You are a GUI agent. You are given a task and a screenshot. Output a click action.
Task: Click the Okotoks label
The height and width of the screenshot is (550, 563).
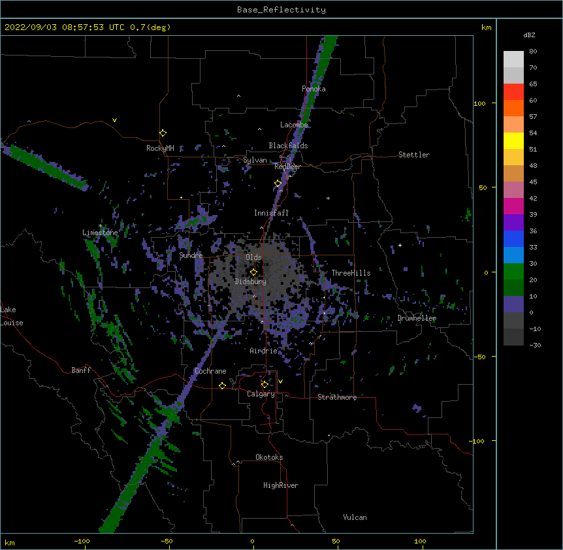[x=269, y=457]
